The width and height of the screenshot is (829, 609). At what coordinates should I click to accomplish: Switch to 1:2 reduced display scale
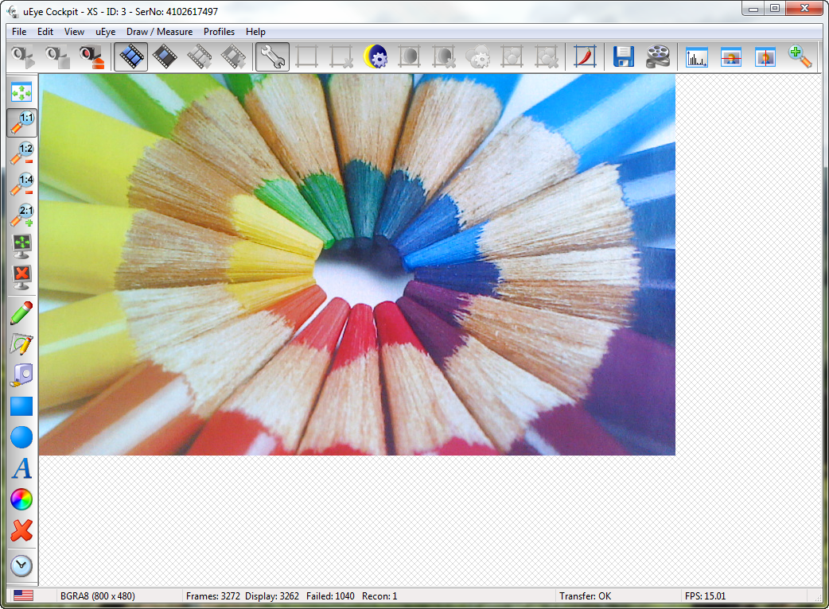point(21,153)
